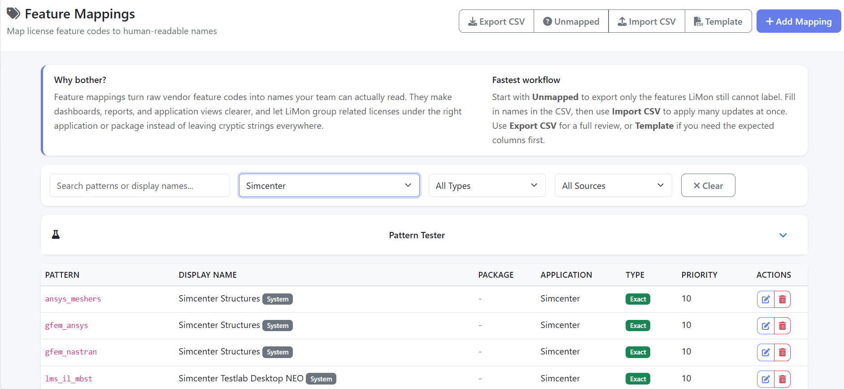
Task: Edit the lms_il_mbst mapping
Action: click(766, 379)
